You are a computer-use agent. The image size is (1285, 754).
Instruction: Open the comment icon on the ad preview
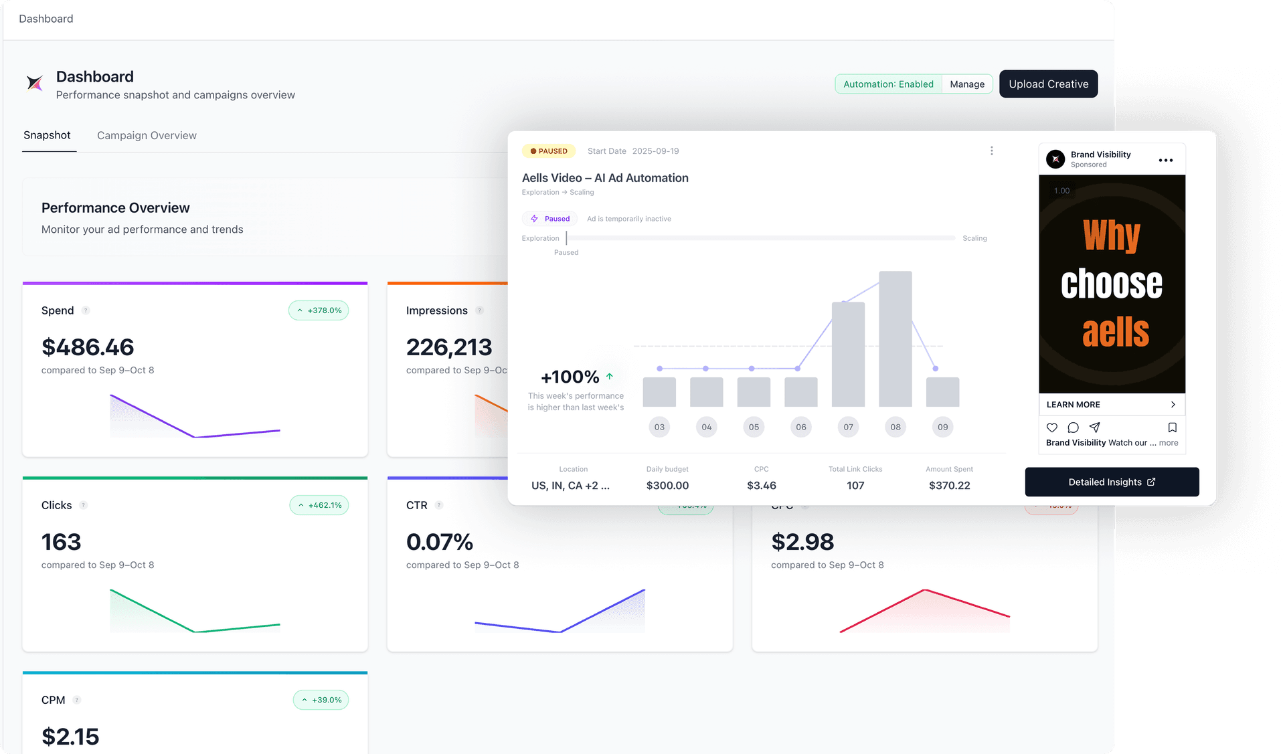coord(1073,428)
